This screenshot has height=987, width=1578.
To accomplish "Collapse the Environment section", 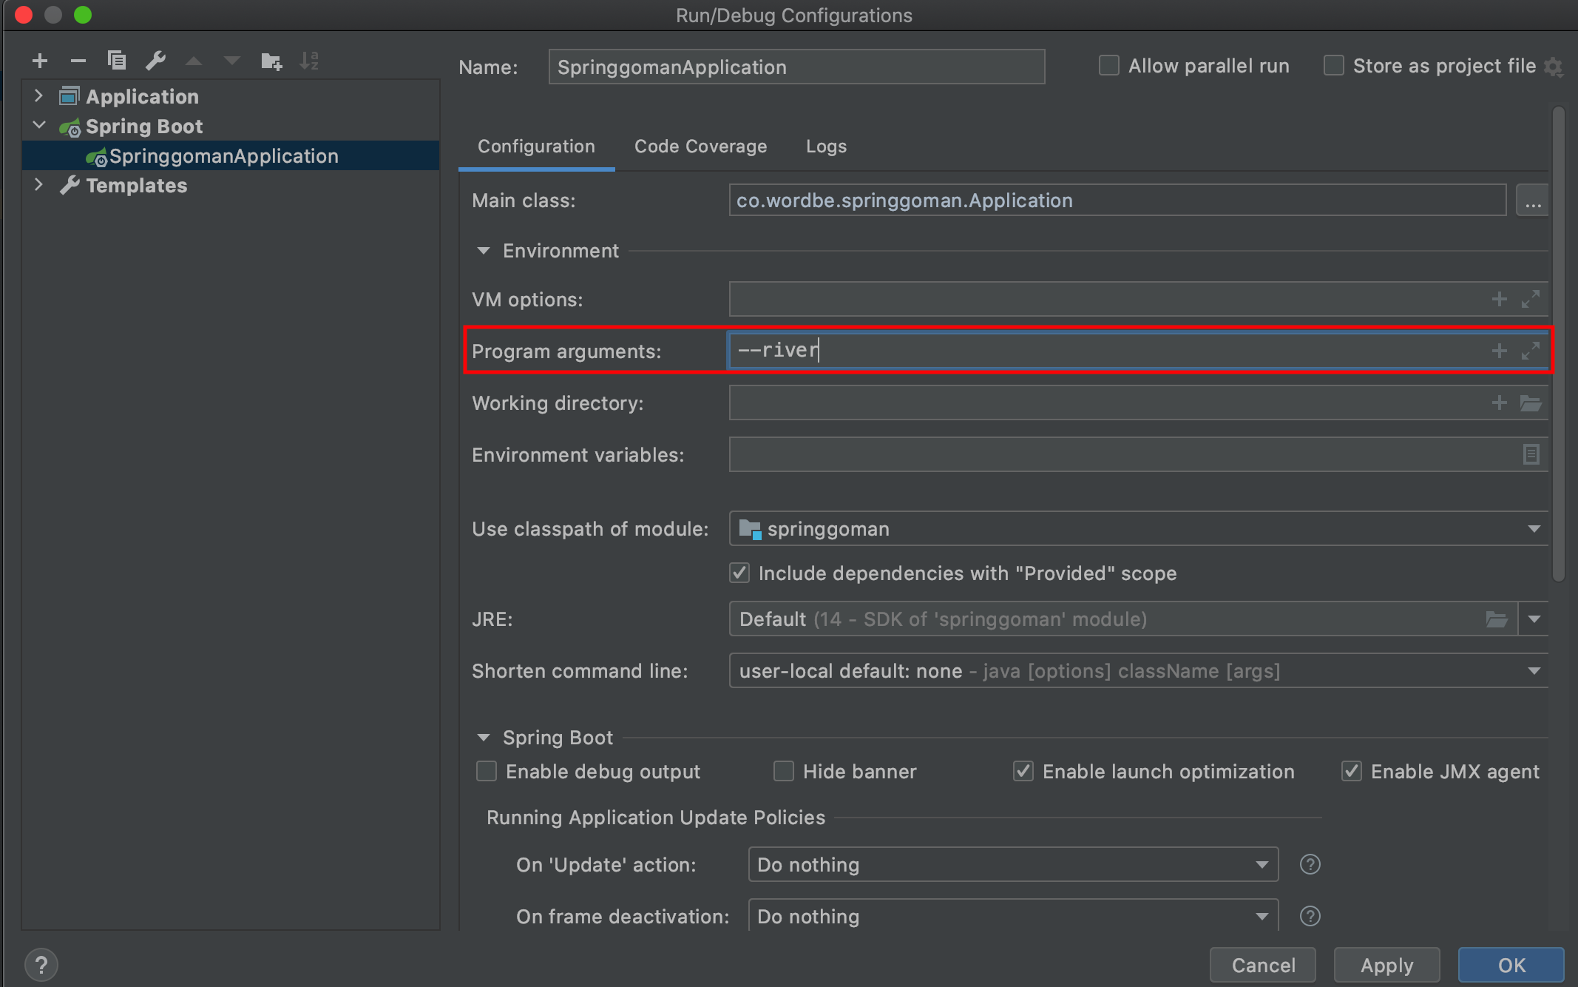I will [484, 252].
